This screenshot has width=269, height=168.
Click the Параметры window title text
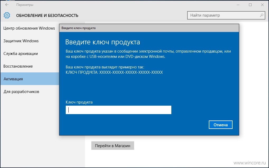pos(25,5)
